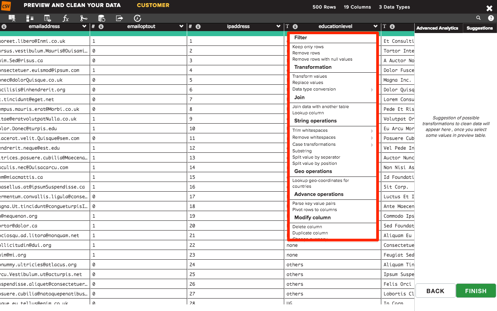Click the FINISH button
The height and width of the screenshot is (311, 497).
[x=476, y=291]
